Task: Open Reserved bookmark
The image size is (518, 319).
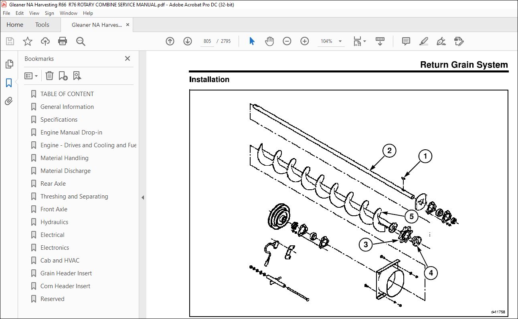Action: pos(52,299)
